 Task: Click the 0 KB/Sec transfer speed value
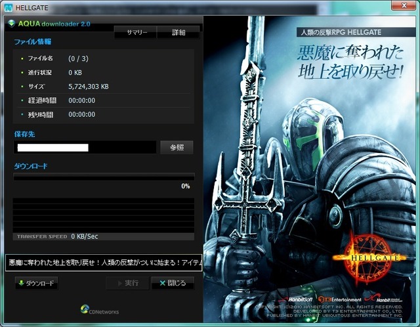click(85, 236)
